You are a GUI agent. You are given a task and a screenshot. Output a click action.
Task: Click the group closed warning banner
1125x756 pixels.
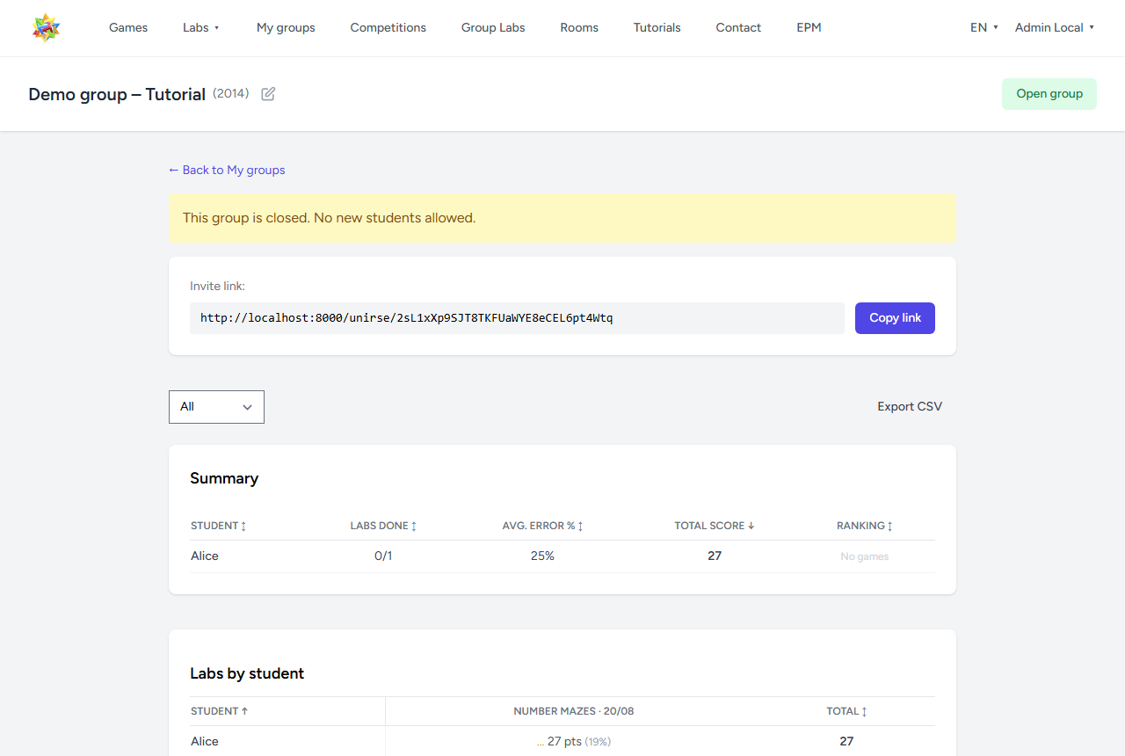point(562,218)
